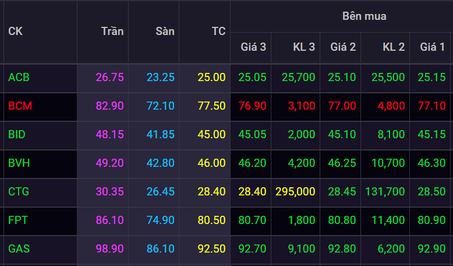Sort by the CK column header
The width and height of the screenshot is (453, 266).
15,32
